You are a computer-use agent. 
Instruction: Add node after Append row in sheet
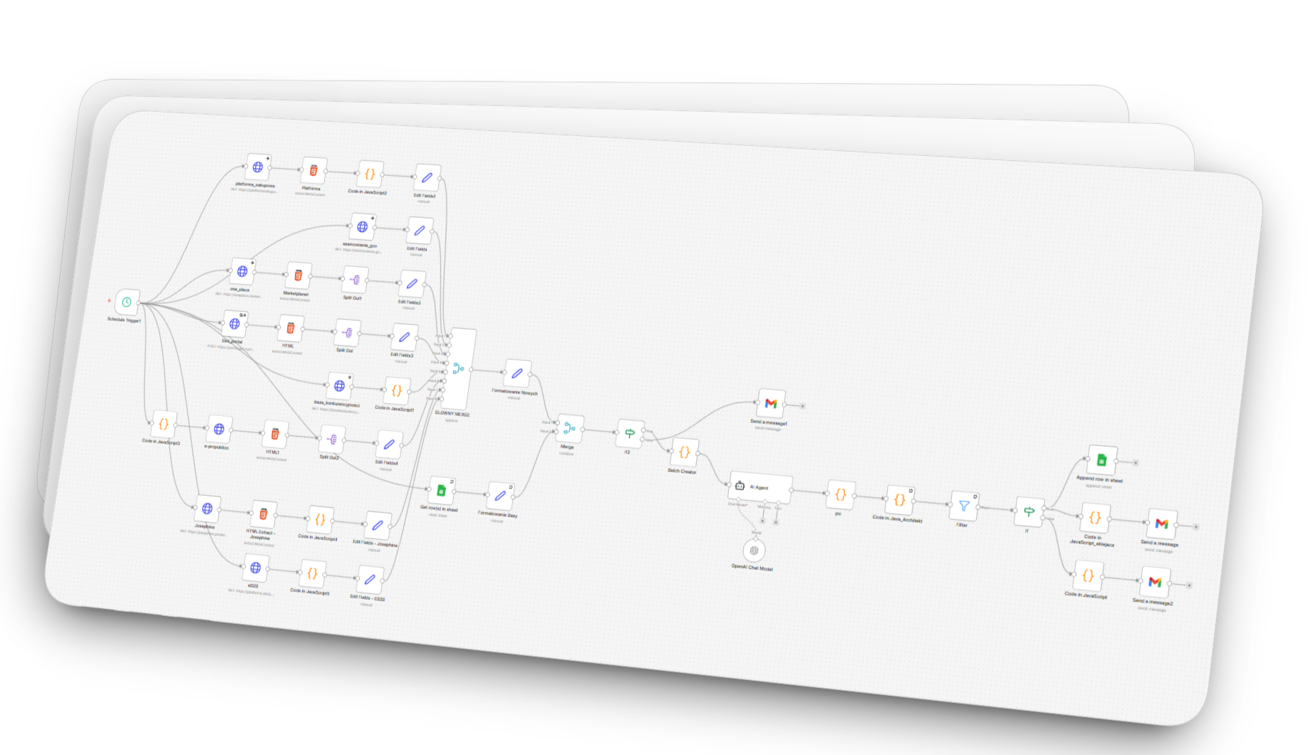1136,463
